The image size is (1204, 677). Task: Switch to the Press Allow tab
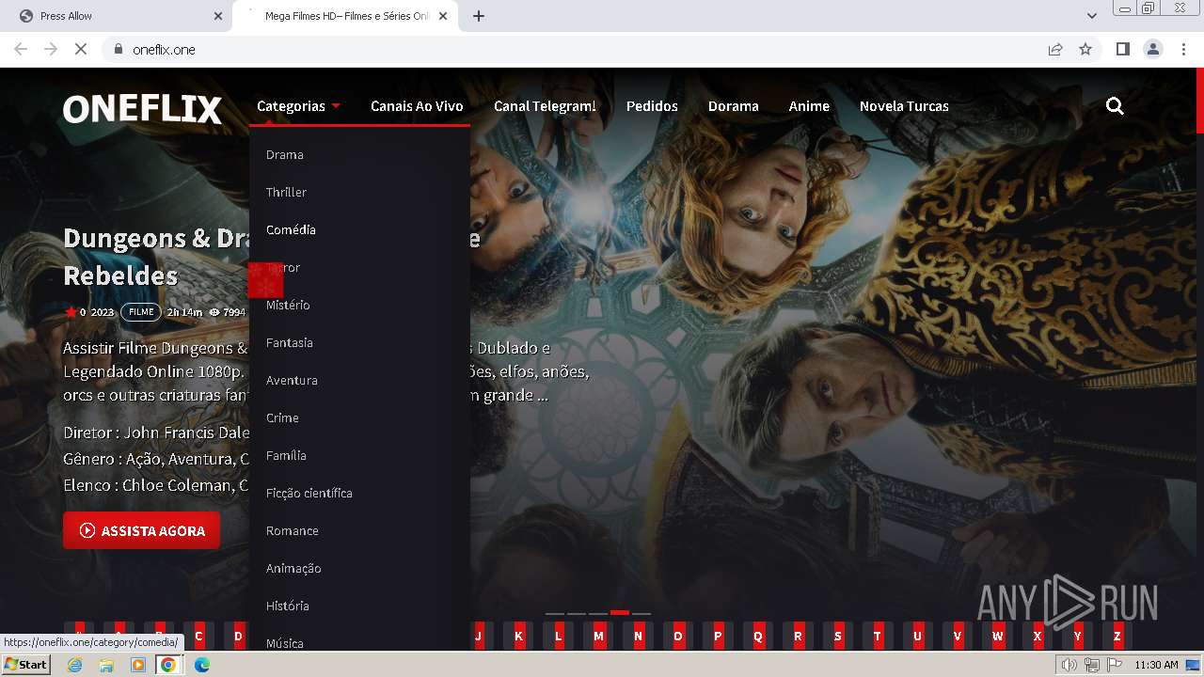[x=116, y=16]
